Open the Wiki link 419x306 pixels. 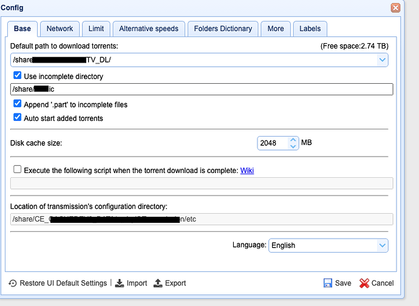247,171
